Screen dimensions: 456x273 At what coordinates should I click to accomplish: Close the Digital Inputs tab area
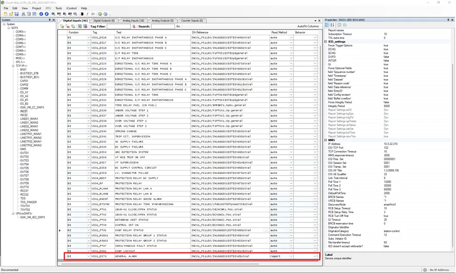pos(319,21)
